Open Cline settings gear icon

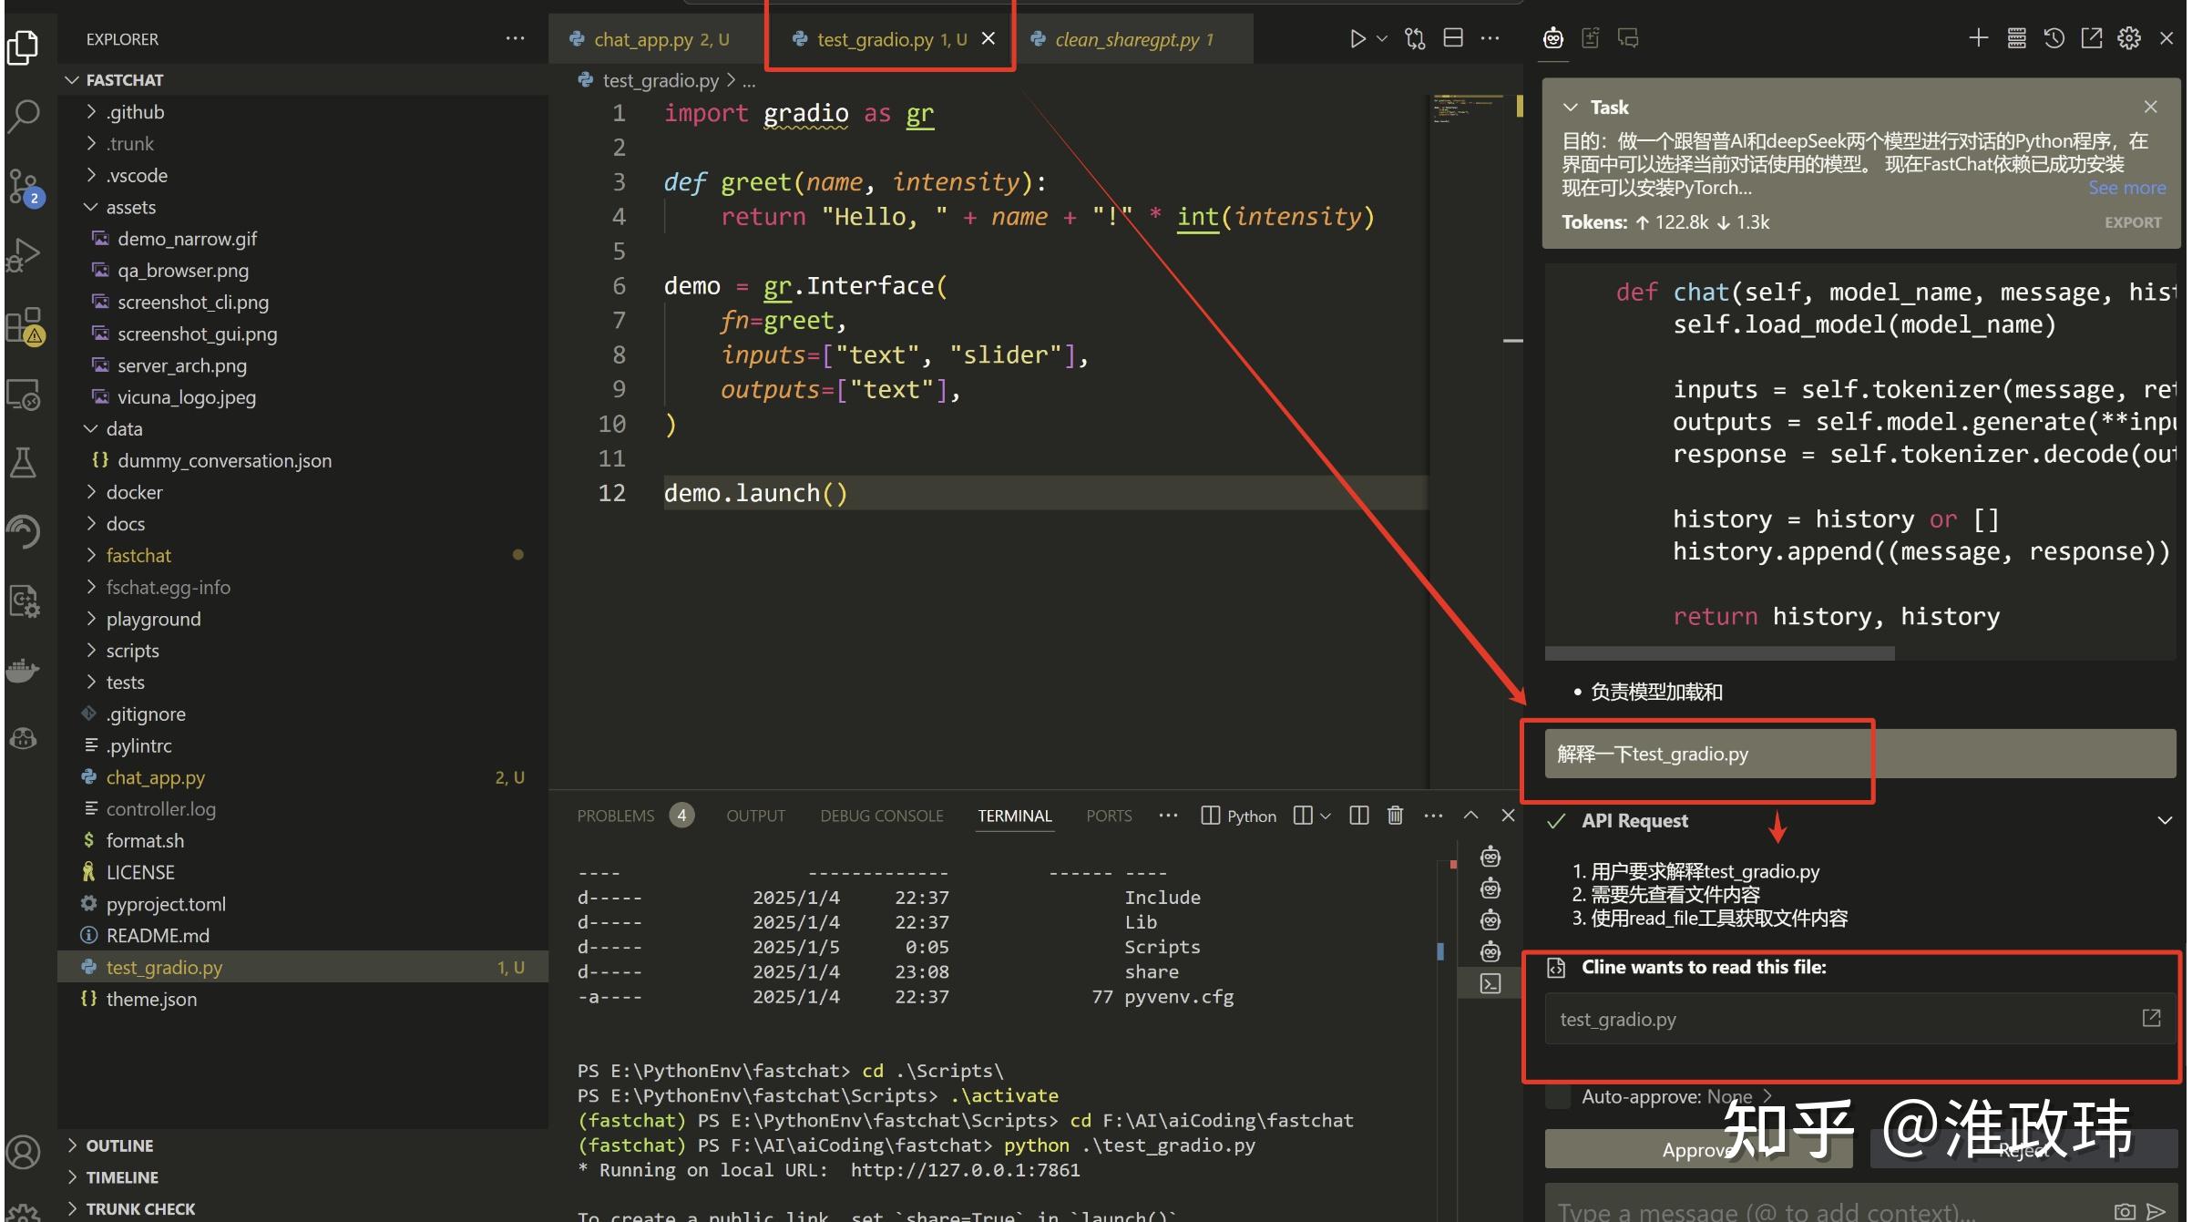pos(2129,38)
